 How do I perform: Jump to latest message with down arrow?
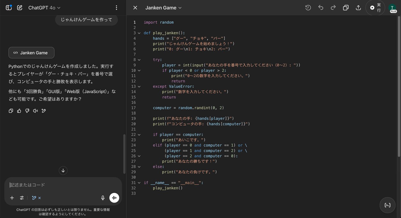pos(63,170)
